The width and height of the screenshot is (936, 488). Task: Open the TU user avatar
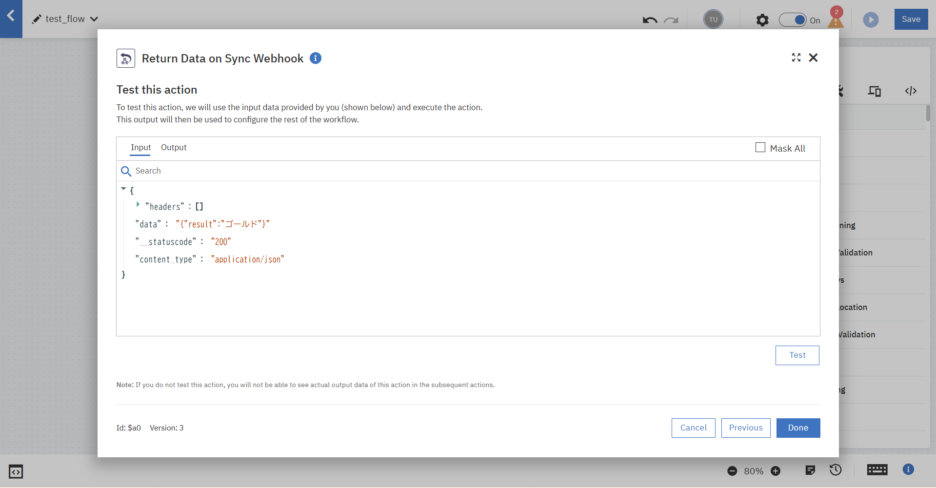pos(713,20)
